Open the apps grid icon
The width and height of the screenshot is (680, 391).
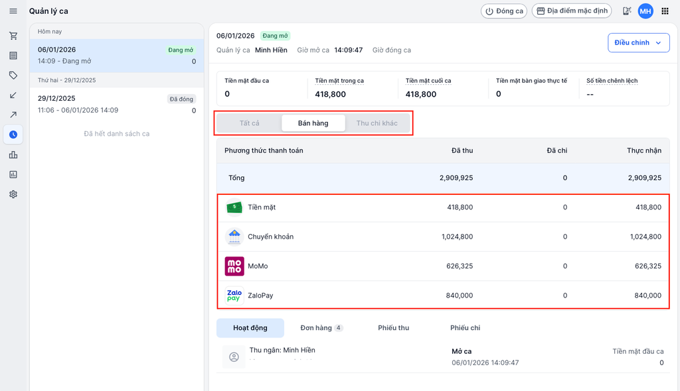(x=665, y=11)
